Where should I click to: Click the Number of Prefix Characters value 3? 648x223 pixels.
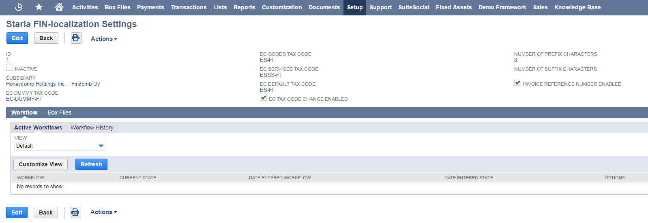click(516, 60)
